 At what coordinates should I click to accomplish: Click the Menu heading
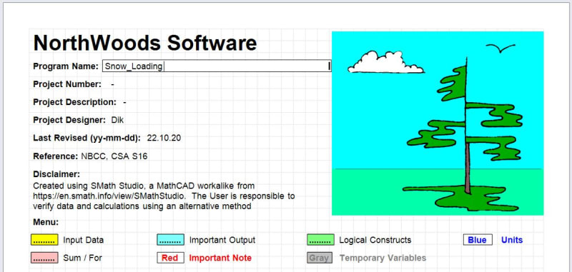click(46, 222)
